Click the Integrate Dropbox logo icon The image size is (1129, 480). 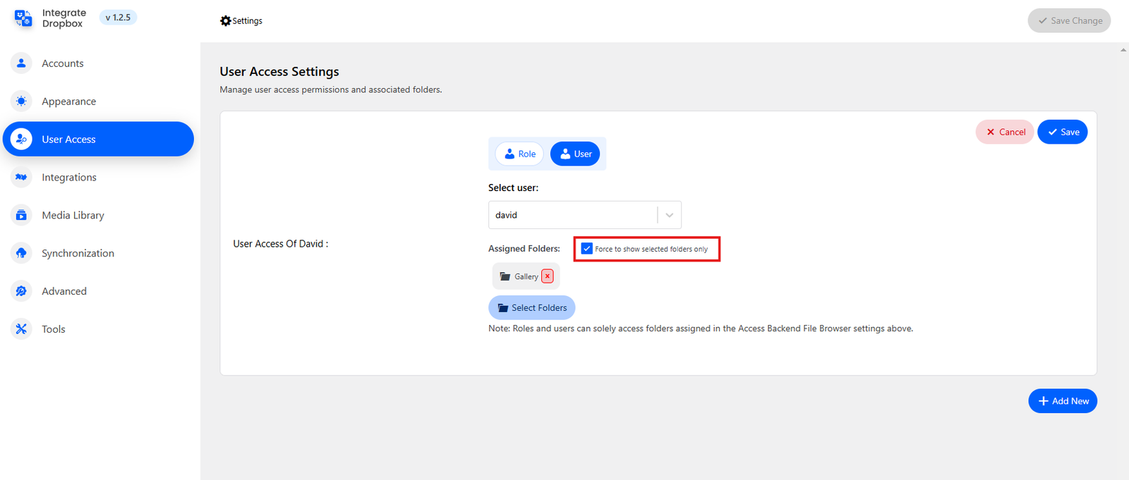point(23,18)
